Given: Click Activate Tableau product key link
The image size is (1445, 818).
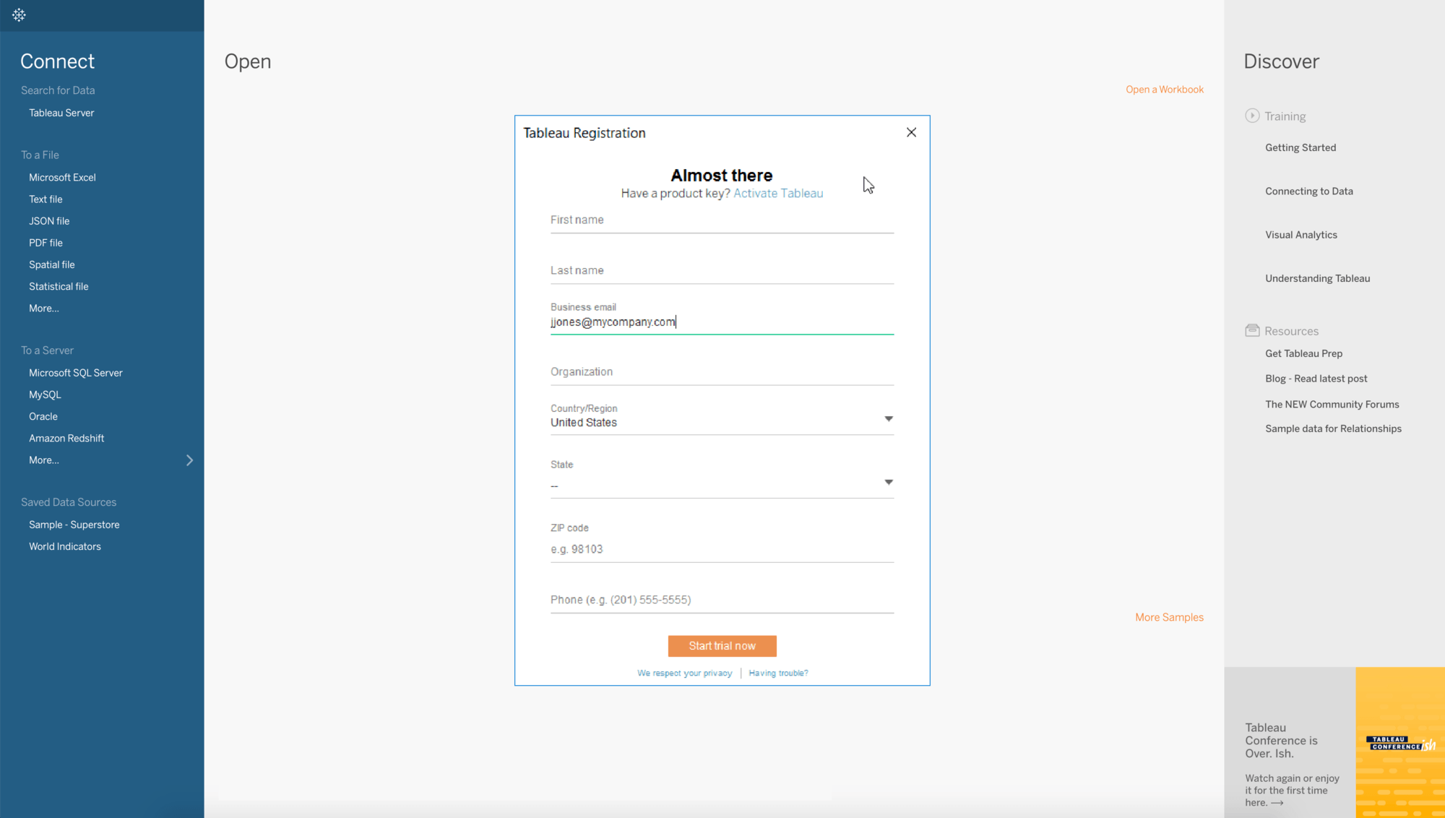Looking at the screenshot, I should pyautogui.click(x=778, y=193).
